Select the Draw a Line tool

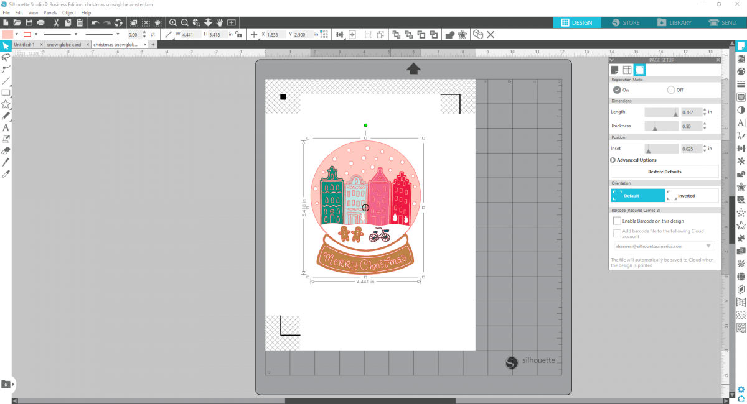pyautogui.click(x=6, y=81)
